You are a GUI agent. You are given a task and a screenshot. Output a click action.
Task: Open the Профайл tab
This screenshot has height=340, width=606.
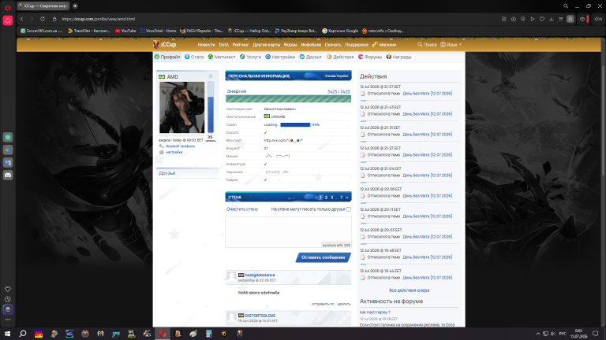167,57
